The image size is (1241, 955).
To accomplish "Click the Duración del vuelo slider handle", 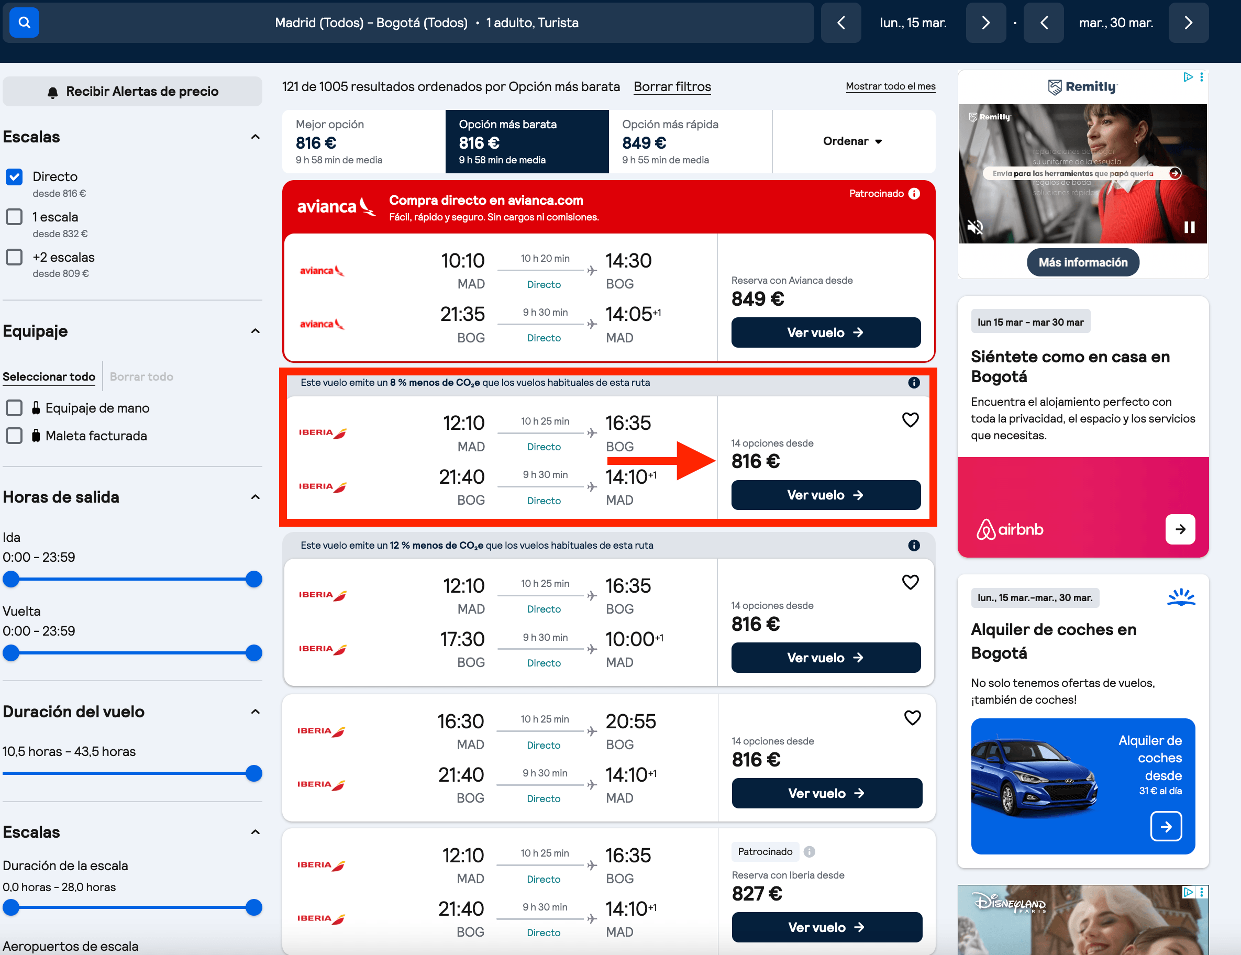I will (x=254, y=774).
